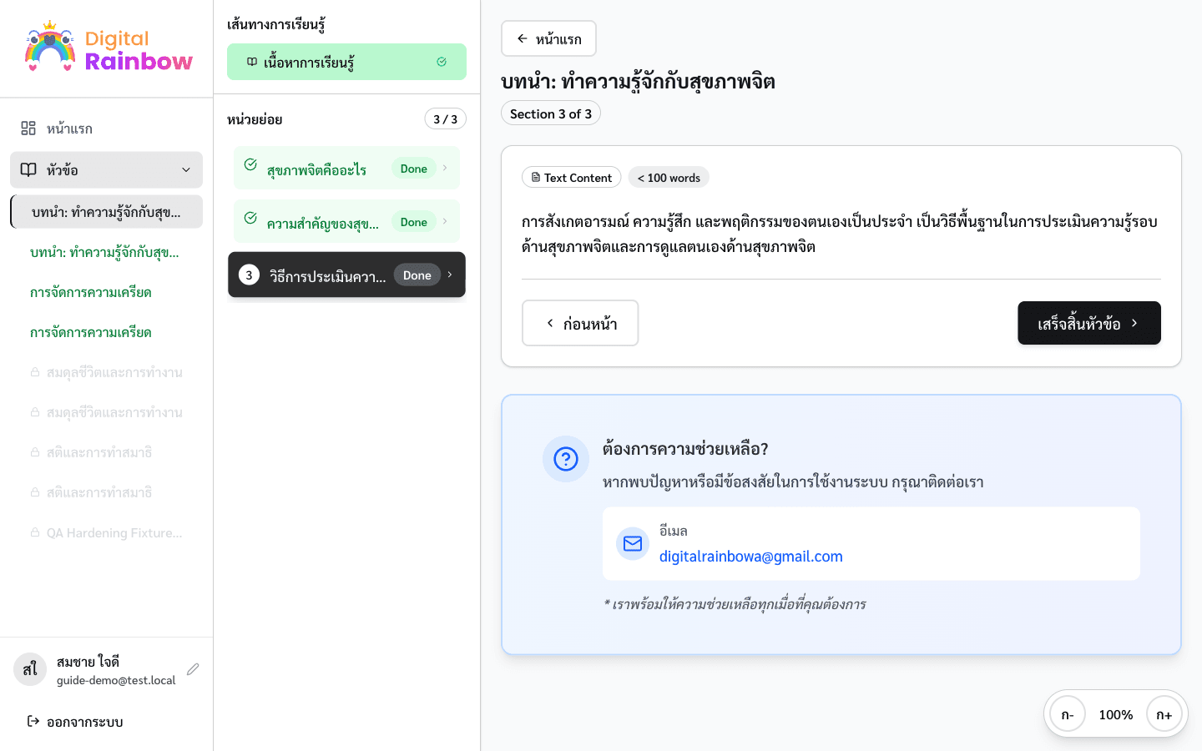Image resolution: width=1202 pixels, height=751 pixels.
Task: Click the email envelope icon
Action: coord(633,544)
